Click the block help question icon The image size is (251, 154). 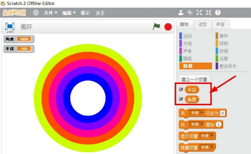[218, 13]
